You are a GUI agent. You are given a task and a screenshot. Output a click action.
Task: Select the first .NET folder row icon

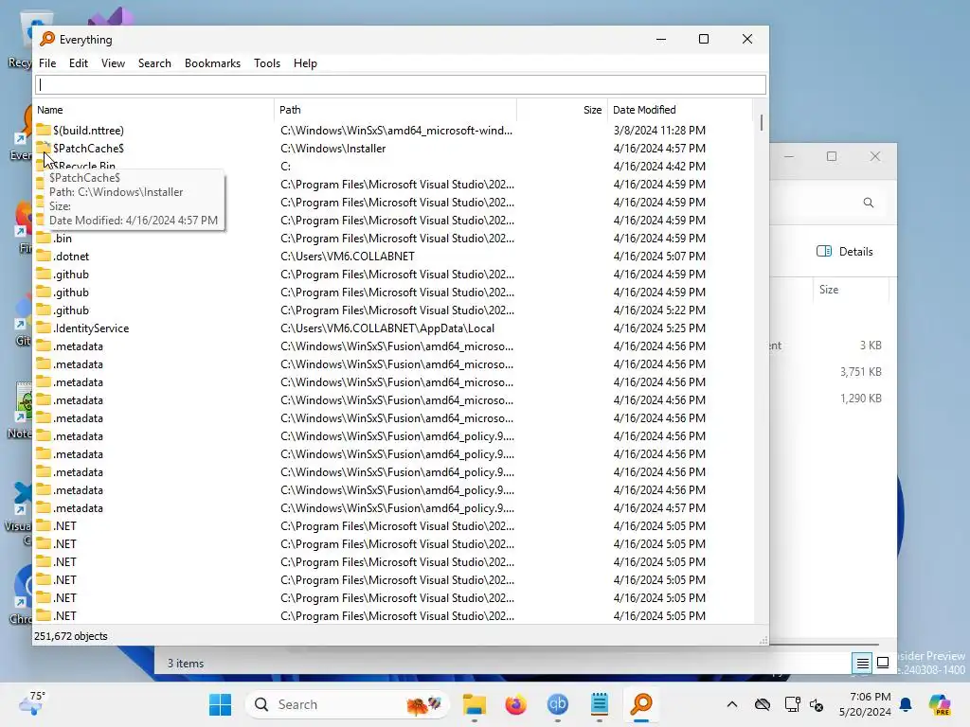44,526
